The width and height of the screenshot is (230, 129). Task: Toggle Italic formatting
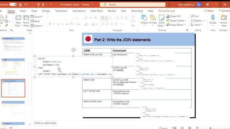click(x=54, y=24)
